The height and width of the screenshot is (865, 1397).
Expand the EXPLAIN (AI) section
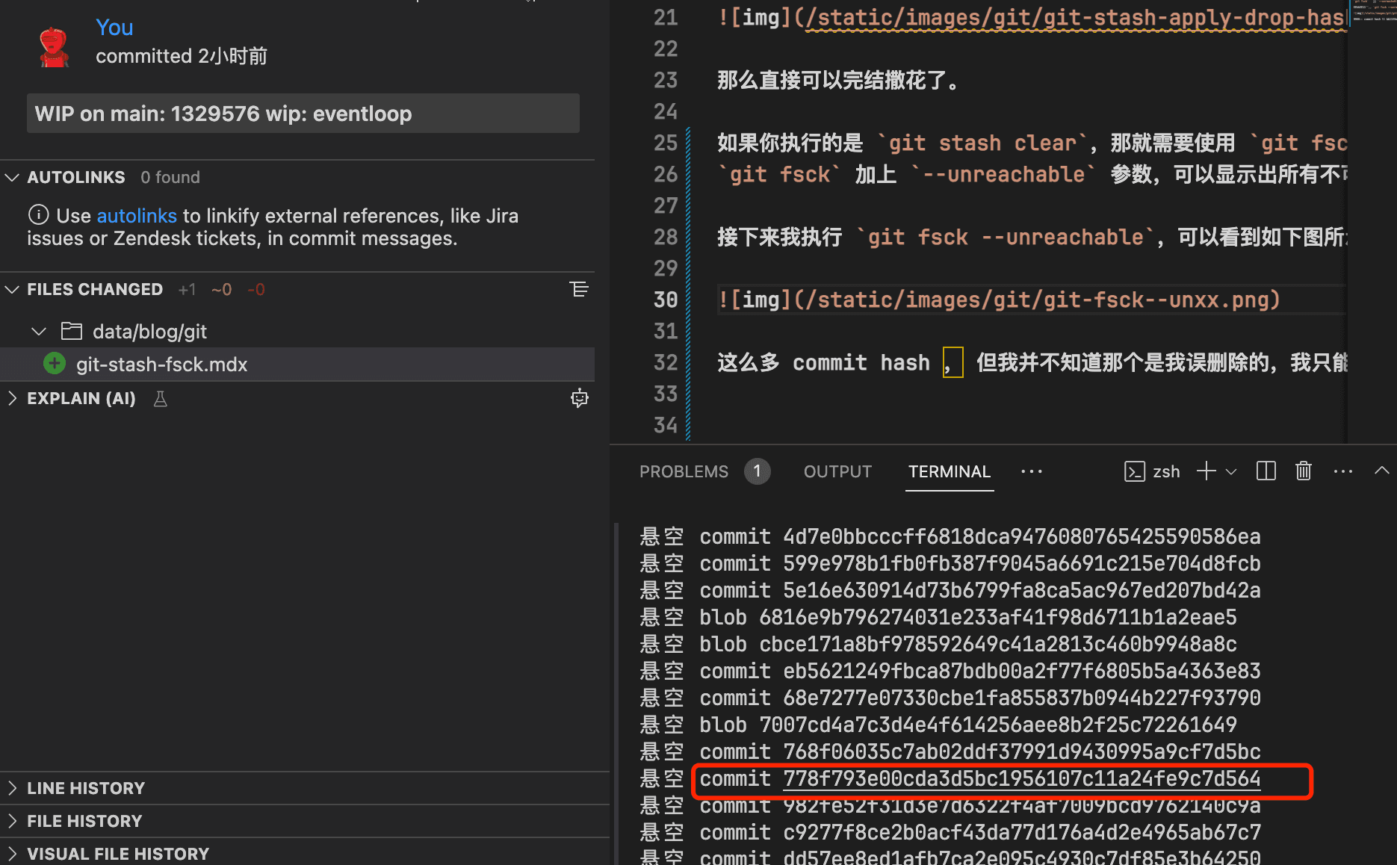13,399
